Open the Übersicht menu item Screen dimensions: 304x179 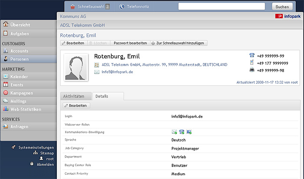pyautogui.click(x=29, y=25)
